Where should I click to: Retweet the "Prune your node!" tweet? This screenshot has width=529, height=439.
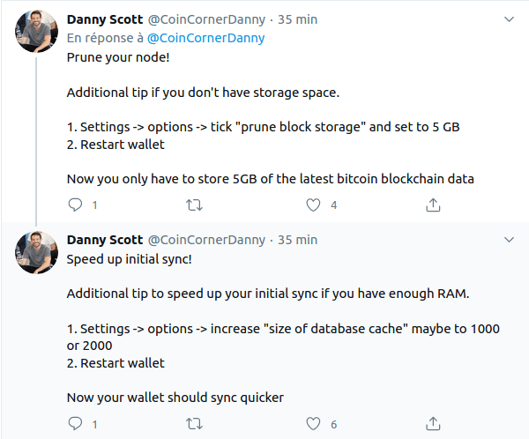194,205
